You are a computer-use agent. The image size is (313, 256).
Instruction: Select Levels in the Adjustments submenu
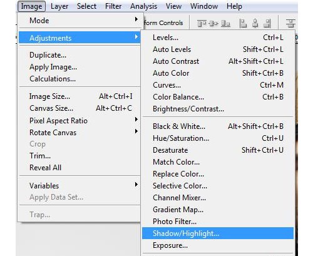pos(218,38)
